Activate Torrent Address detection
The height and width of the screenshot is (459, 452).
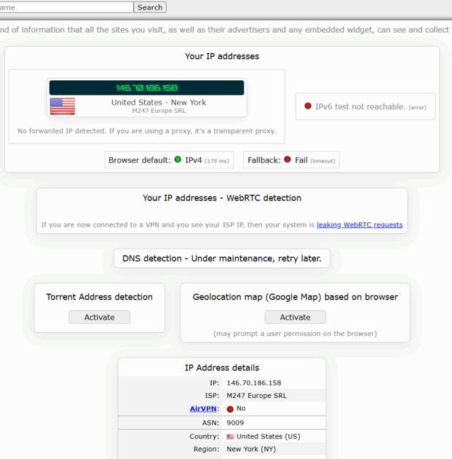tap(100, 317)
